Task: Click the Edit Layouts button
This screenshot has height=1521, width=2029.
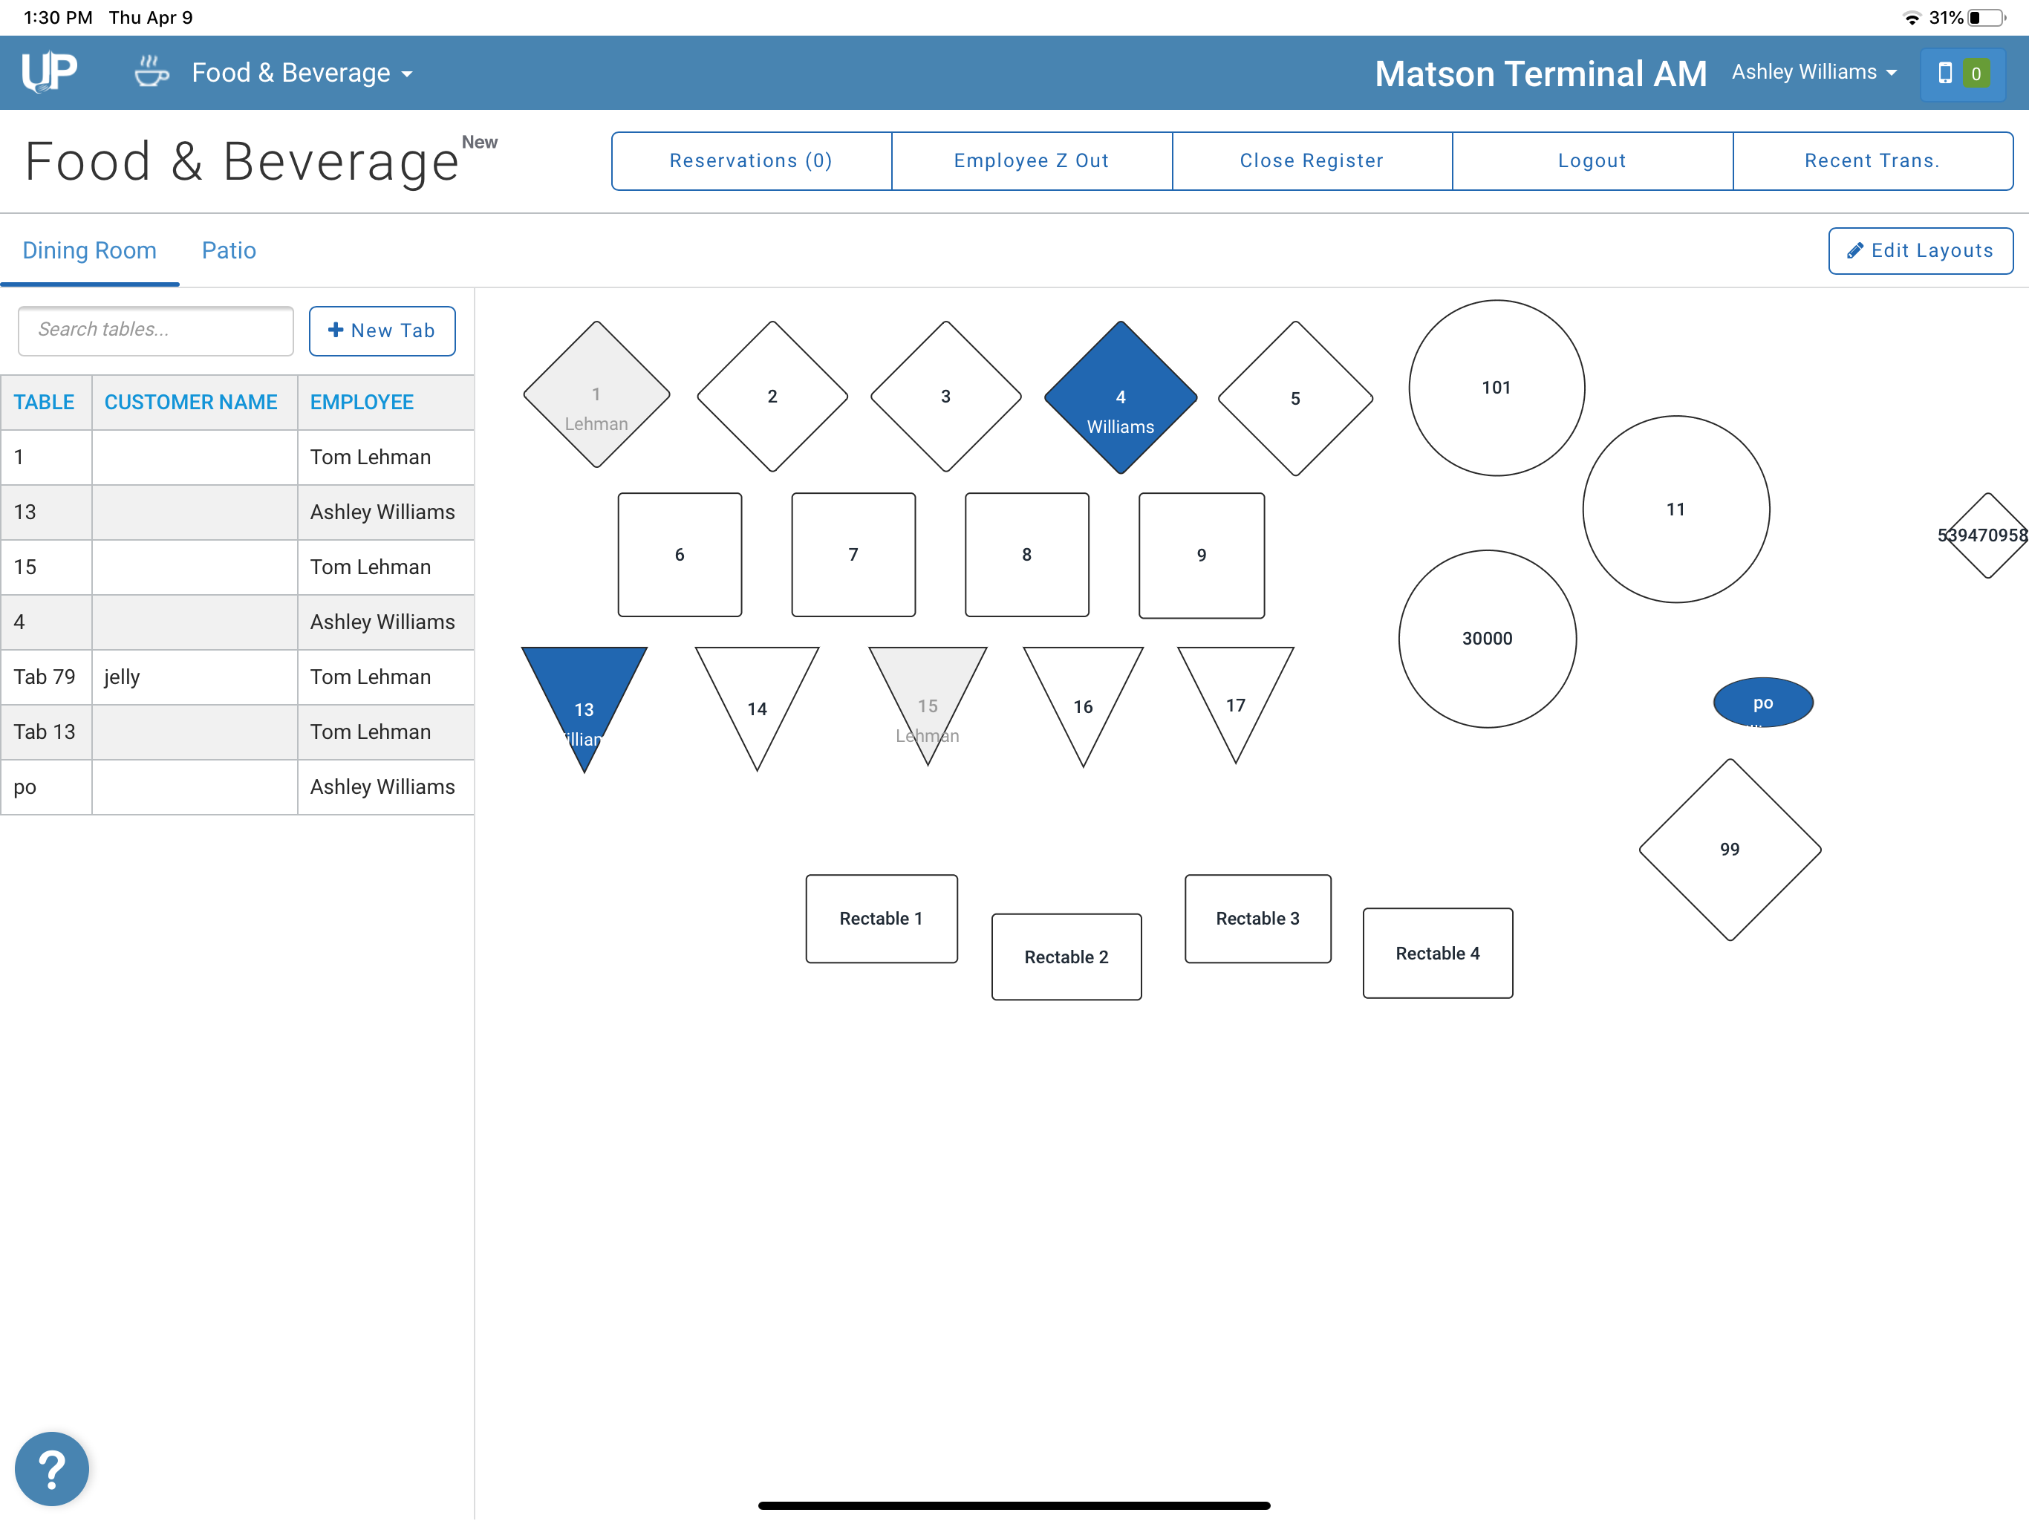Action: (x=1920, y=250)
